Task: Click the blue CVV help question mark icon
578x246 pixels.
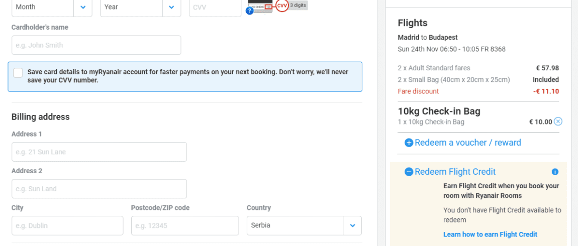Action: click(x=250, y=11)
